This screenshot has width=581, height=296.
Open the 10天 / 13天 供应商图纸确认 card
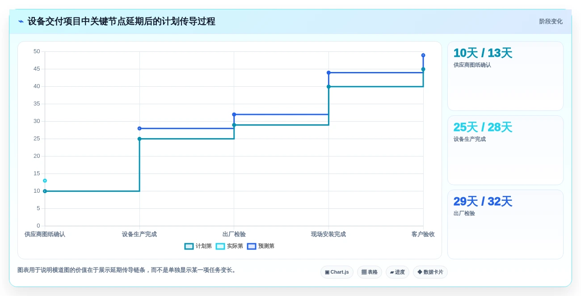click(505, 76)
